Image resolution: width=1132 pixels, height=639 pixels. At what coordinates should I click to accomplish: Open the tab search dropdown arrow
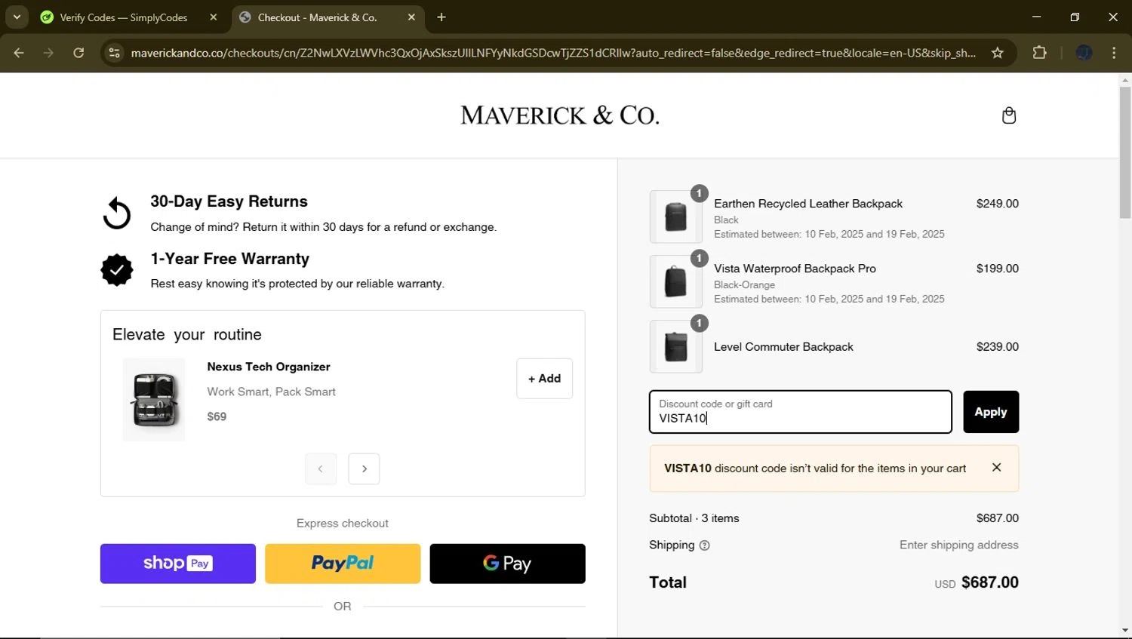17,17
